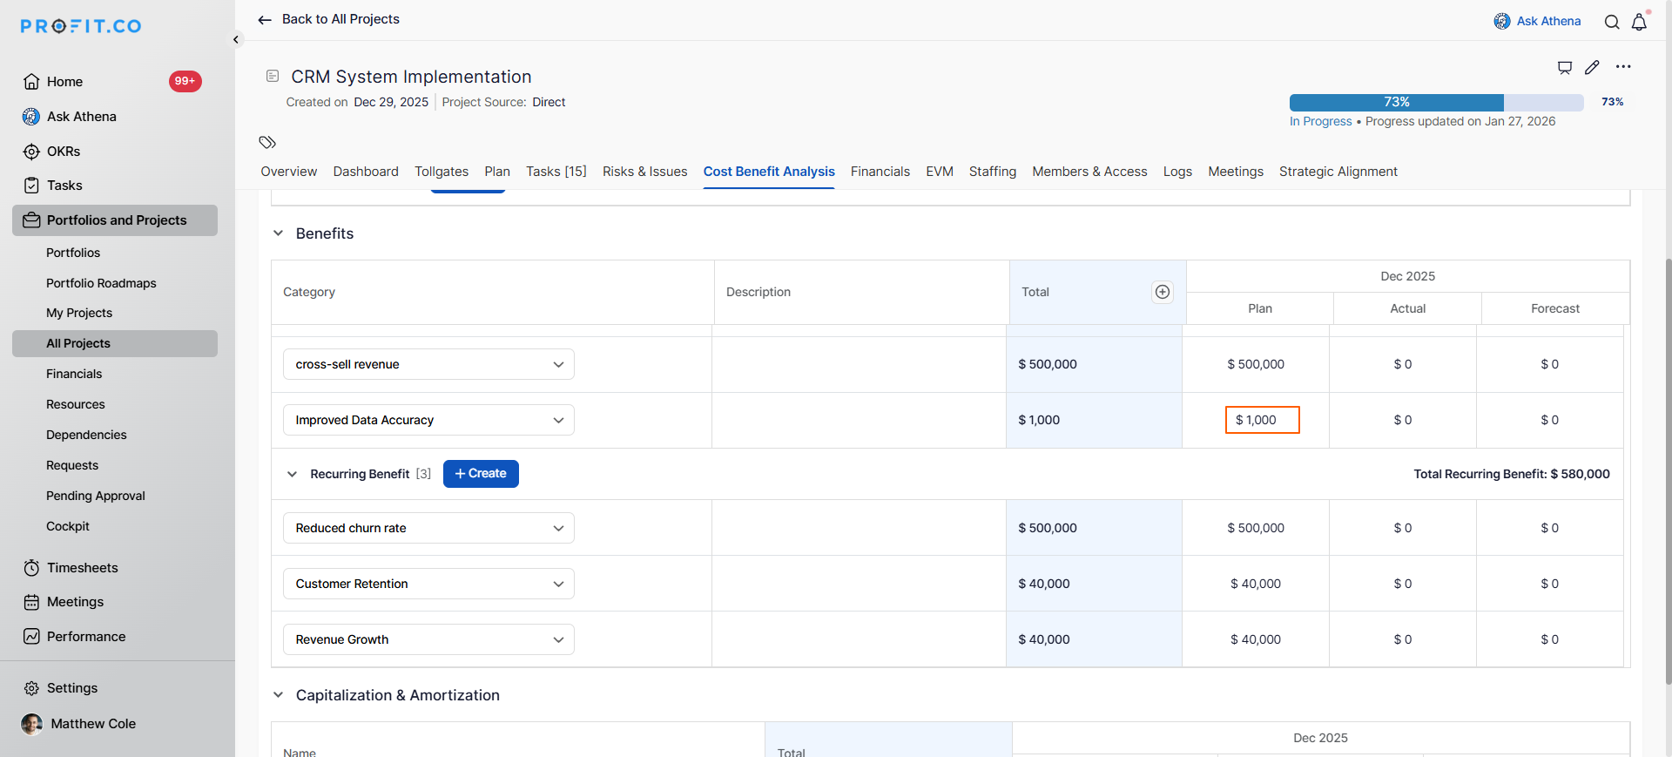Open the comments icon for project

(1565, 67)
